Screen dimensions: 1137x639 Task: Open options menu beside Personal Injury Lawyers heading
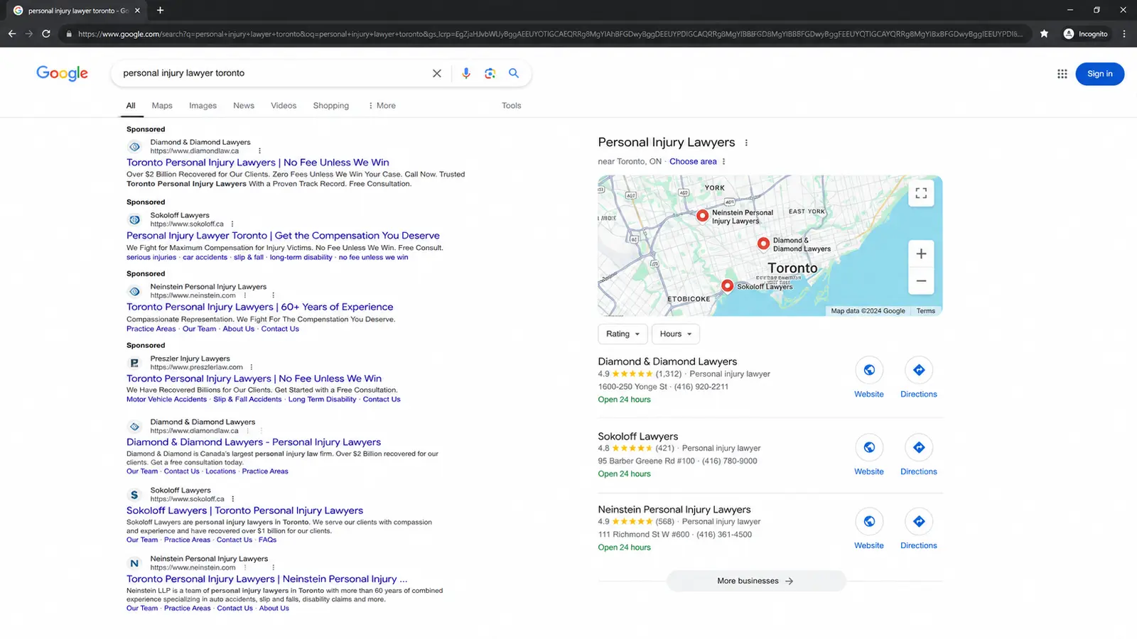746,143
